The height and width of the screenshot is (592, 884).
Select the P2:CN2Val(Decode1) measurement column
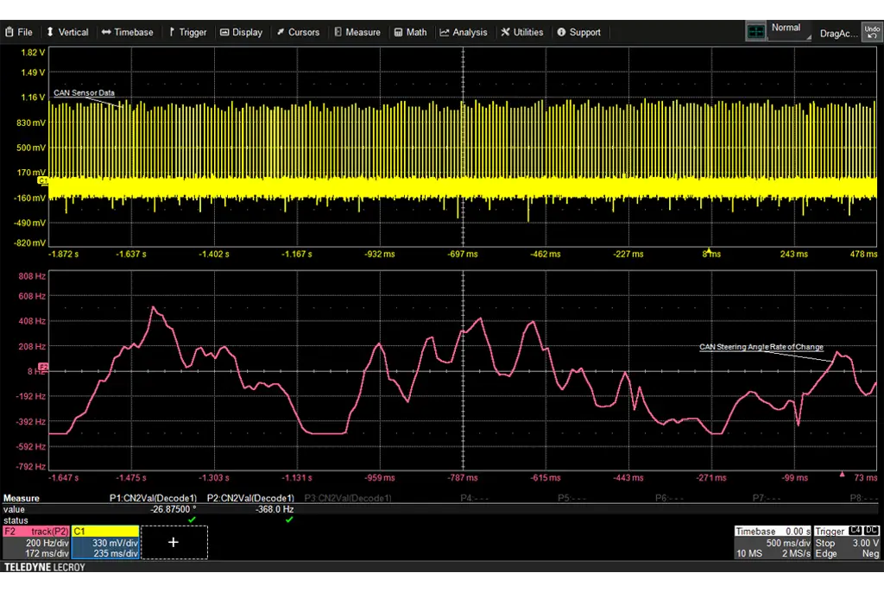tap(250, 499)
